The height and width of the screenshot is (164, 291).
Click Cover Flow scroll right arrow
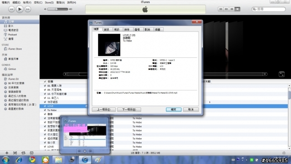coord(265,74)
